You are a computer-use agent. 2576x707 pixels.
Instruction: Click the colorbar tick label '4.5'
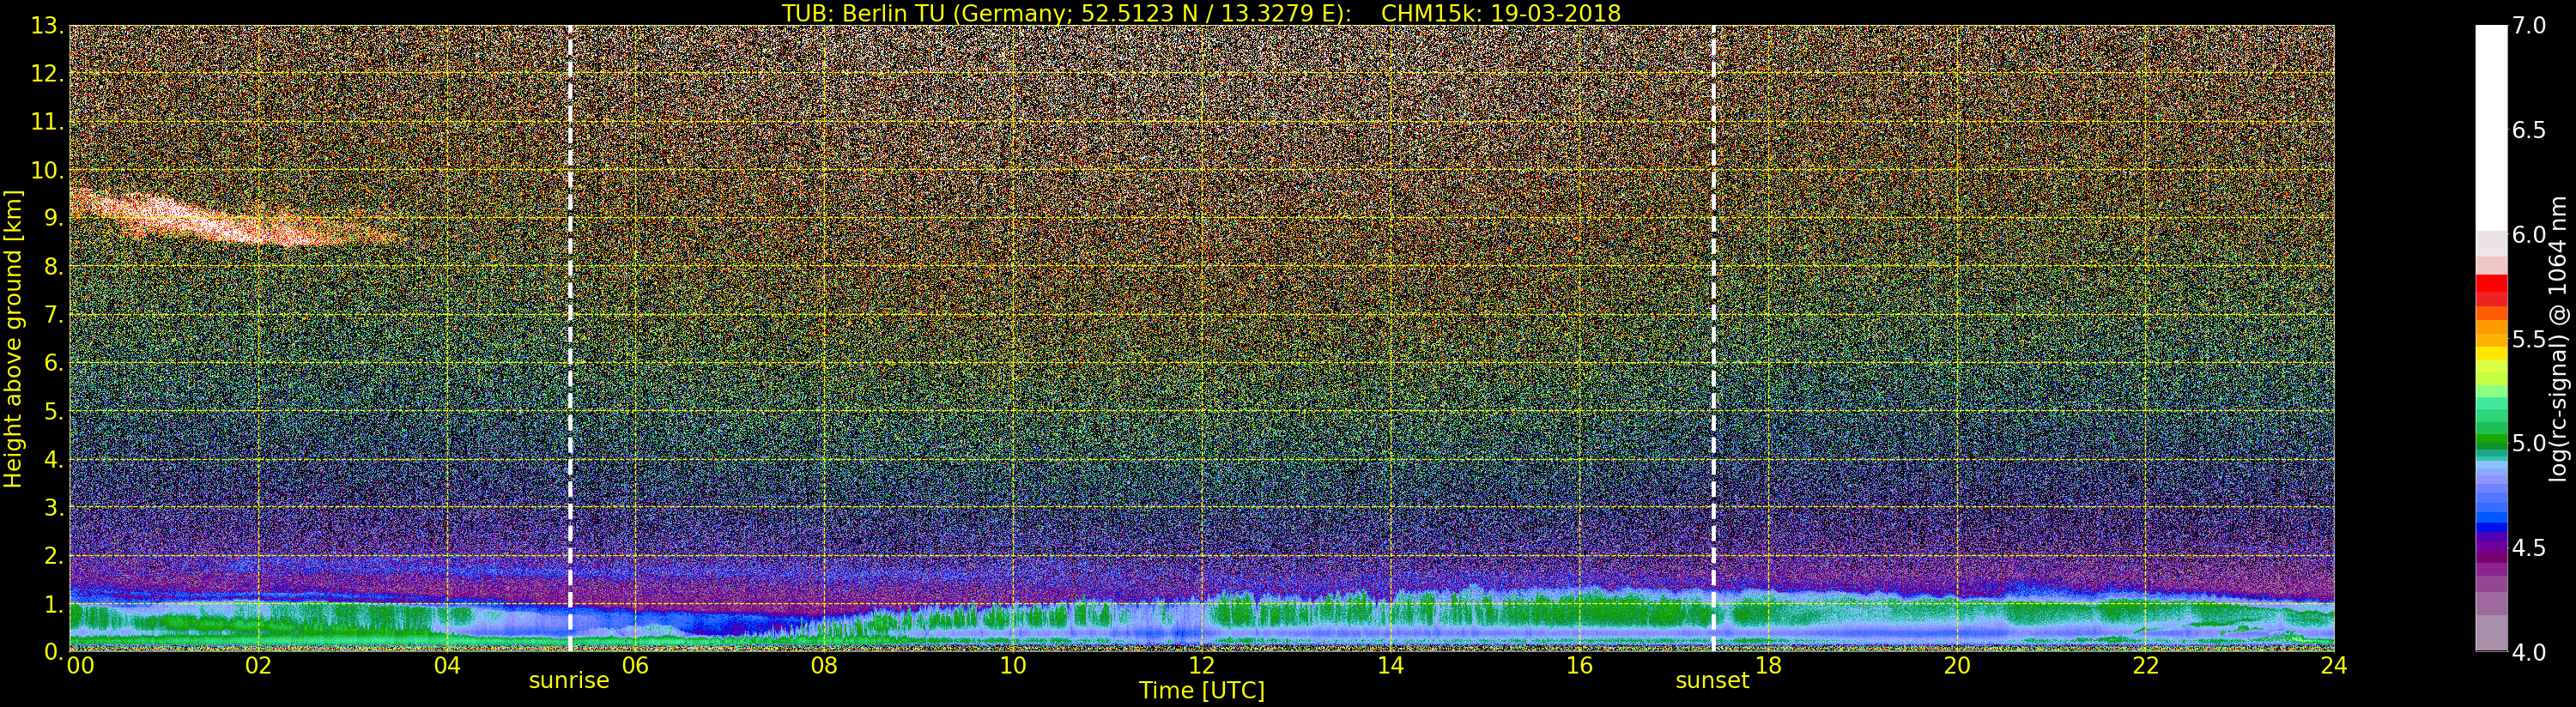pos(2529,548)
